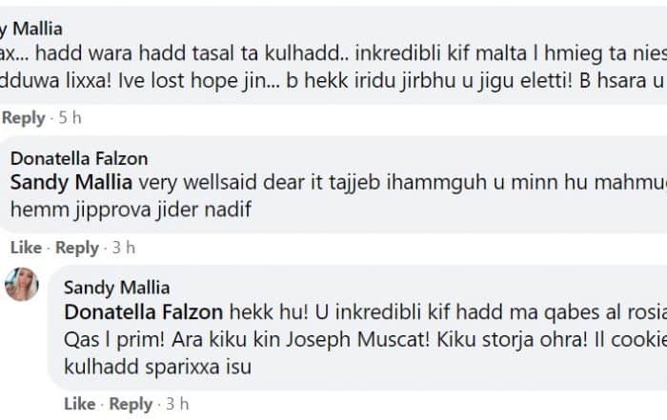This screenshot has height=420, width=667.
Task: Like Donatella Falzon's comment
Action: click(x=26, y=248)
